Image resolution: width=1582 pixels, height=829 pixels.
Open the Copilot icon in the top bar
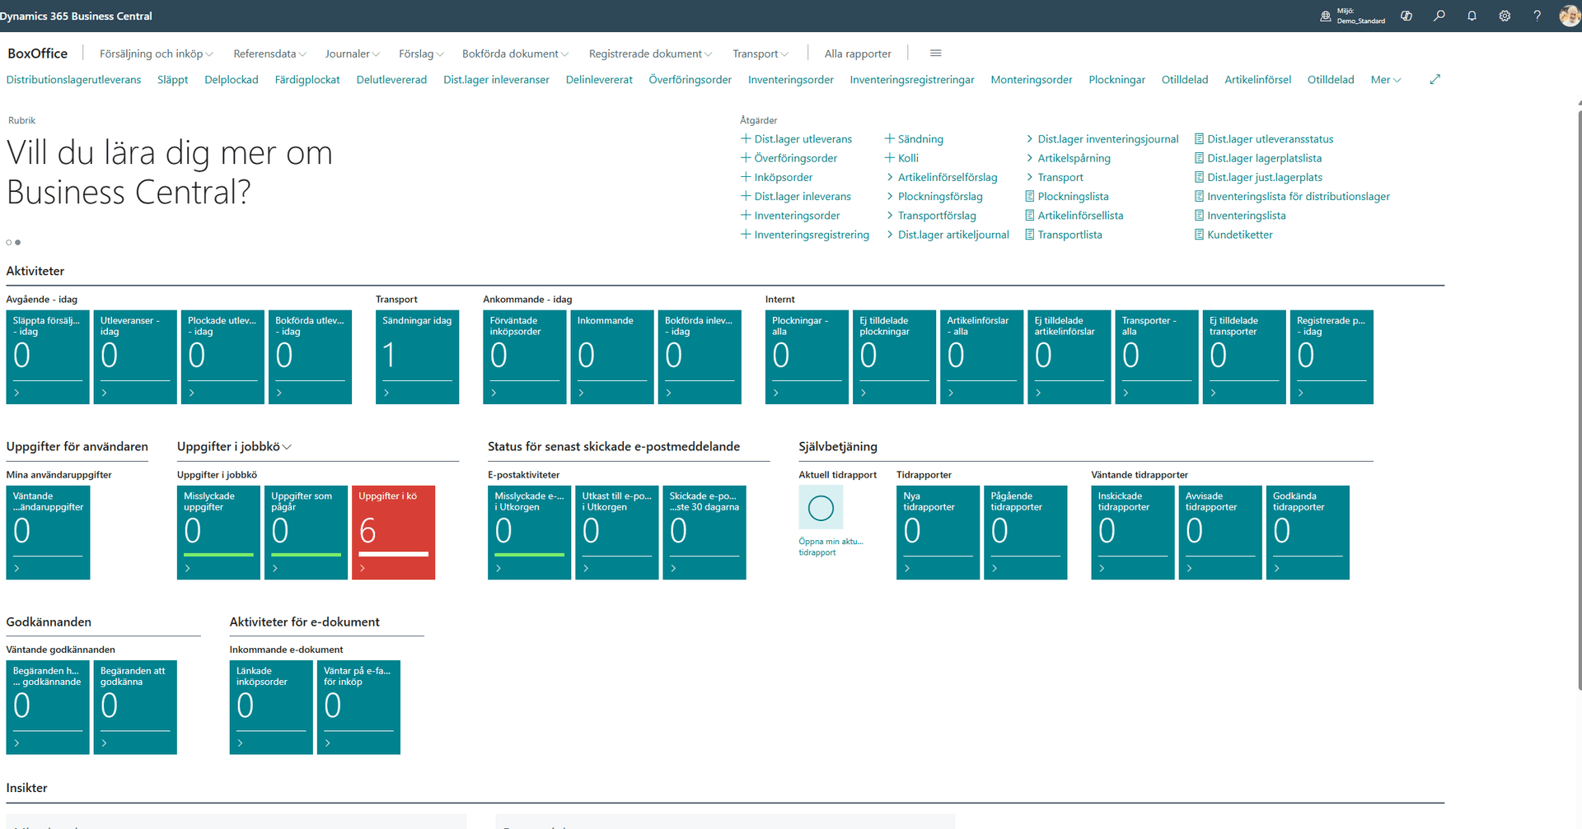click(x=1406, y=16)
